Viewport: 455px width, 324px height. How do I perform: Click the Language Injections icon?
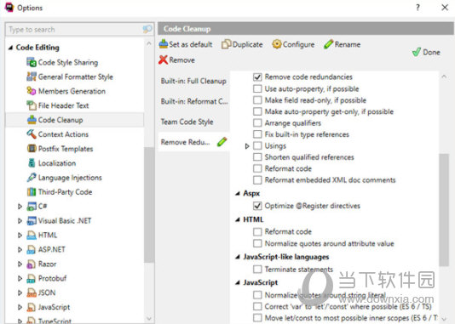pyautogui.click(x=32, y=177)
